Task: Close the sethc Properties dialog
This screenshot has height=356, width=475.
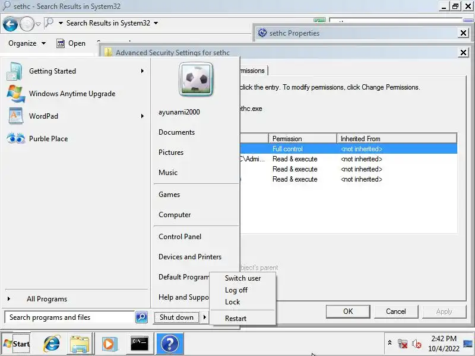Action: pos(463,33)
